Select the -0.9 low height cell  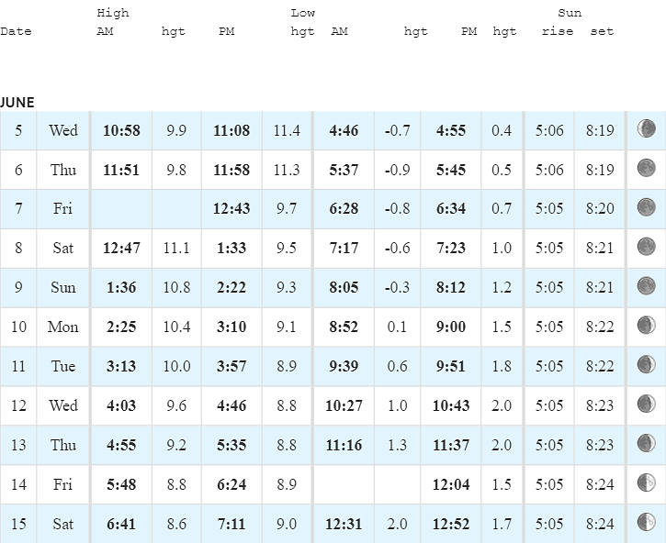click(x=397, y=170)
